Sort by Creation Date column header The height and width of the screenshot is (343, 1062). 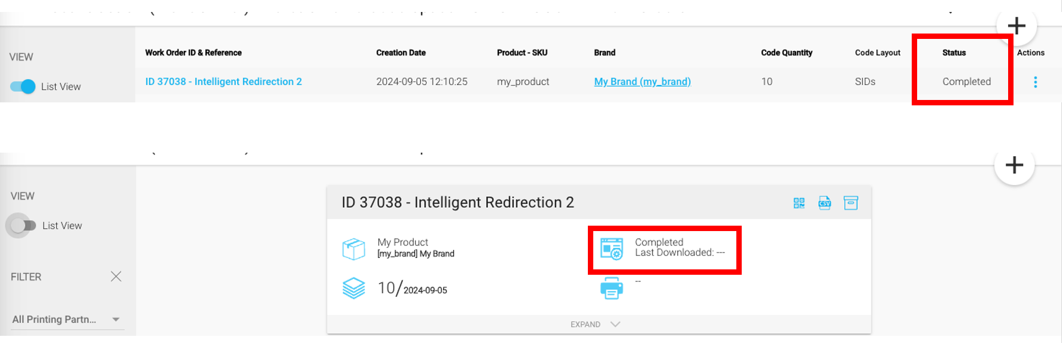[400, 53]
